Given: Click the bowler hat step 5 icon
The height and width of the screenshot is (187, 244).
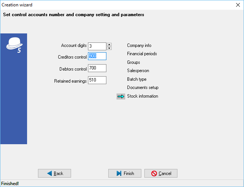Looking at the screenshot, I should (x=14, y=45).
